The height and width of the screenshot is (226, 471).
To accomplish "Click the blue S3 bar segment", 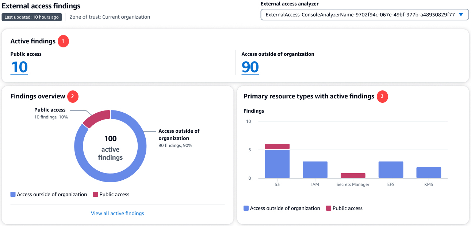I will [277, 164].
